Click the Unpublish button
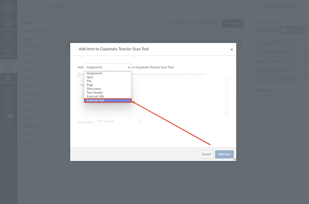309x204 pixels. [267, 30]
